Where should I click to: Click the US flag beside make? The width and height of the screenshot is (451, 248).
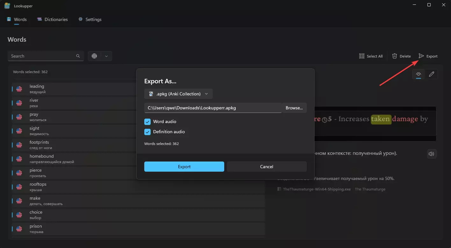[x=19, y=201]
